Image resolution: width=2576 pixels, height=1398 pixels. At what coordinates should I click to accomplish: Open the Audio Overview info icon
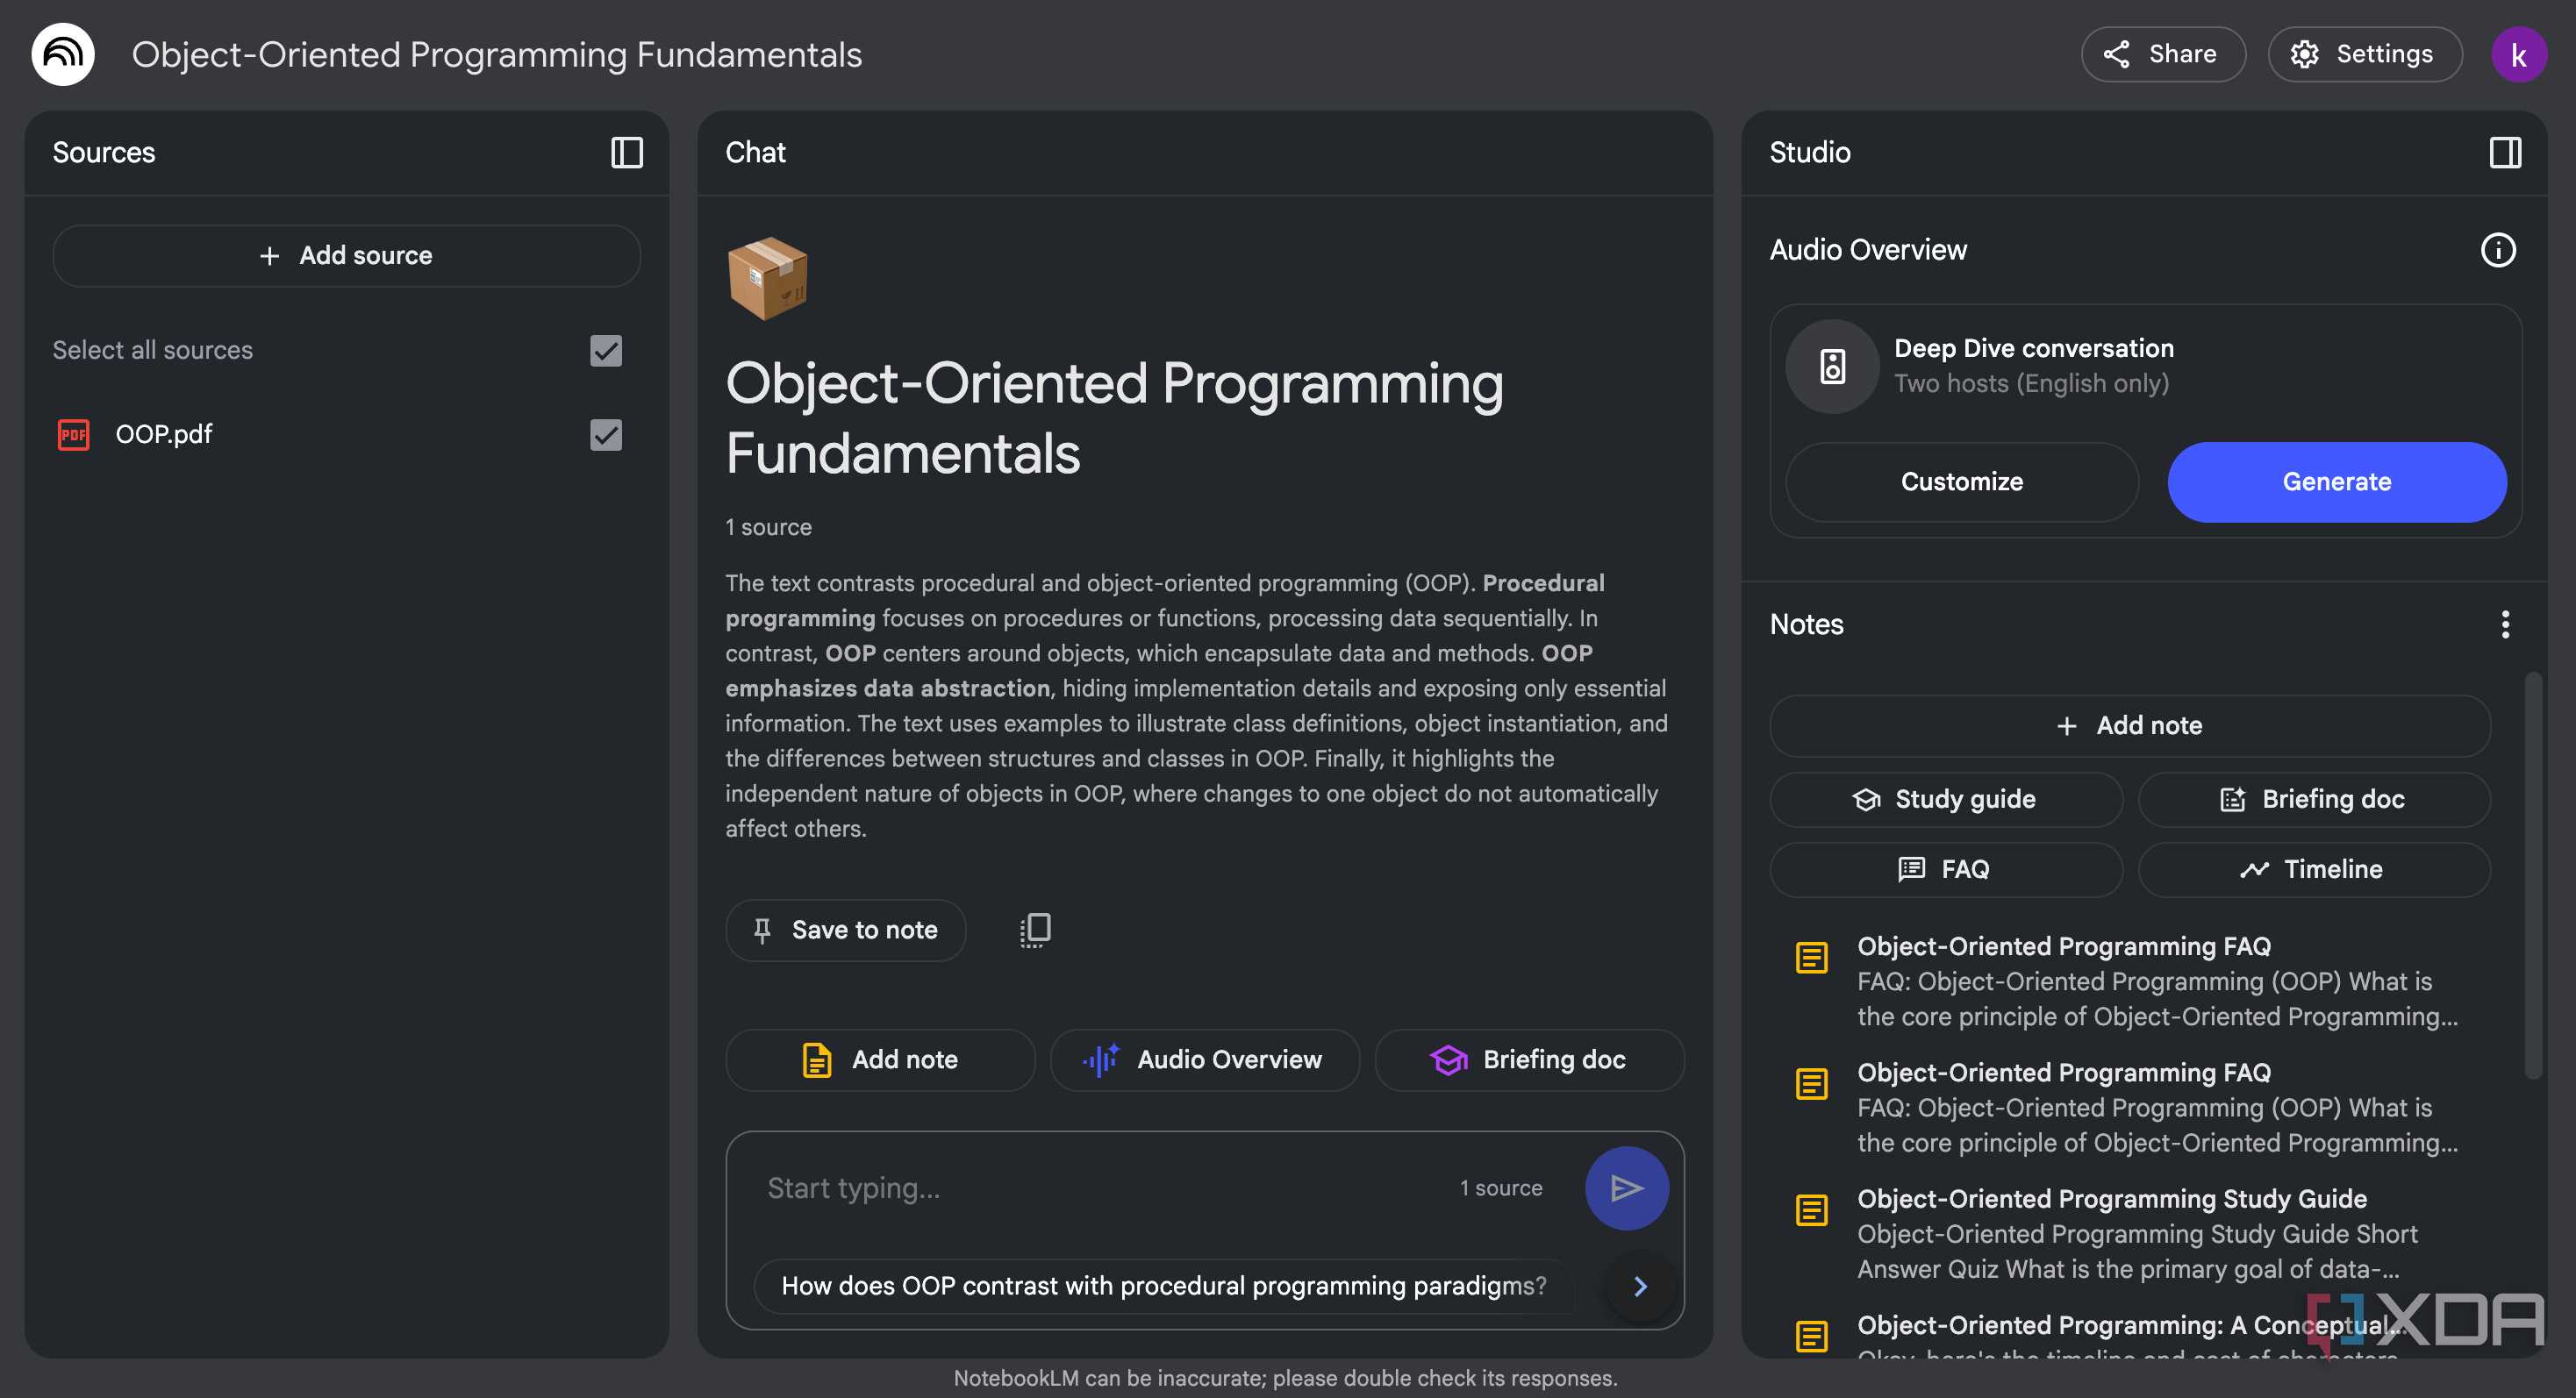point(2498,250)
